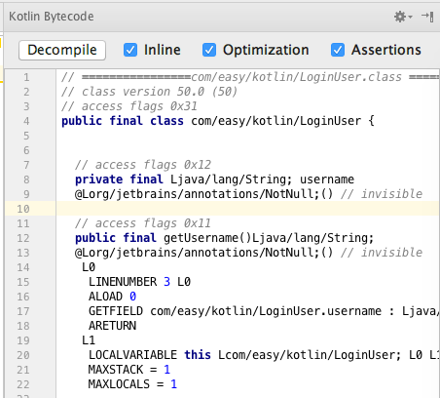Click the Kotlin Bytecode panel title
This screenshot has width=440, height=398.
52,17
